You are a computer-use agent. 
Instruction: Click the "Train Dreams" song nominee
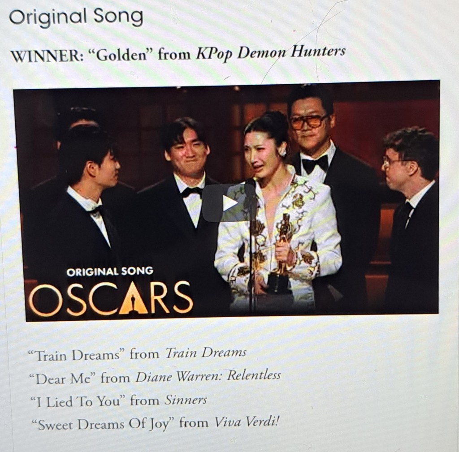tap(74, 355)
